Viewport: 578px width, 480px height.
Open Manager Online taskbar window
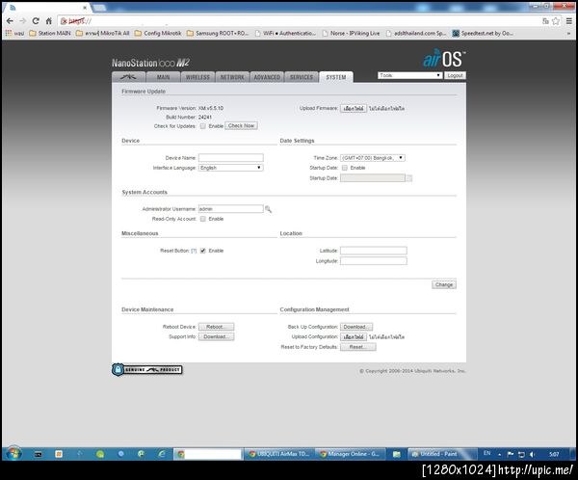point(351,454)
